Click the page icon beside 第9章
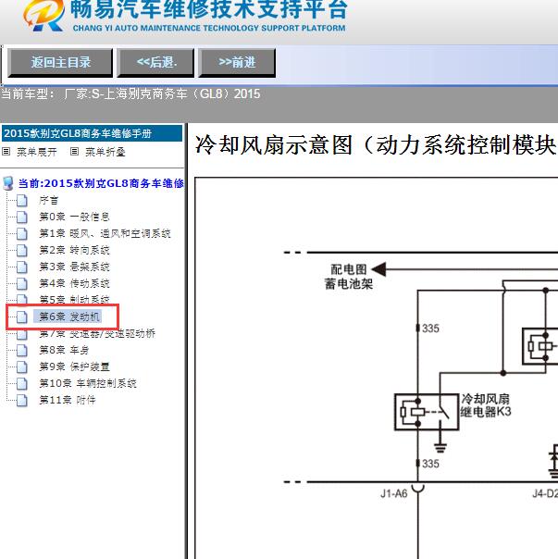This screenshot has width=558, height=559. click(22, 366)
